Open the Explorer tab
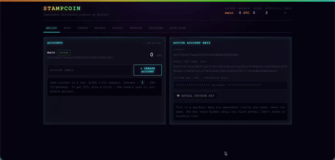335x160 pixels. pos(156,28)
